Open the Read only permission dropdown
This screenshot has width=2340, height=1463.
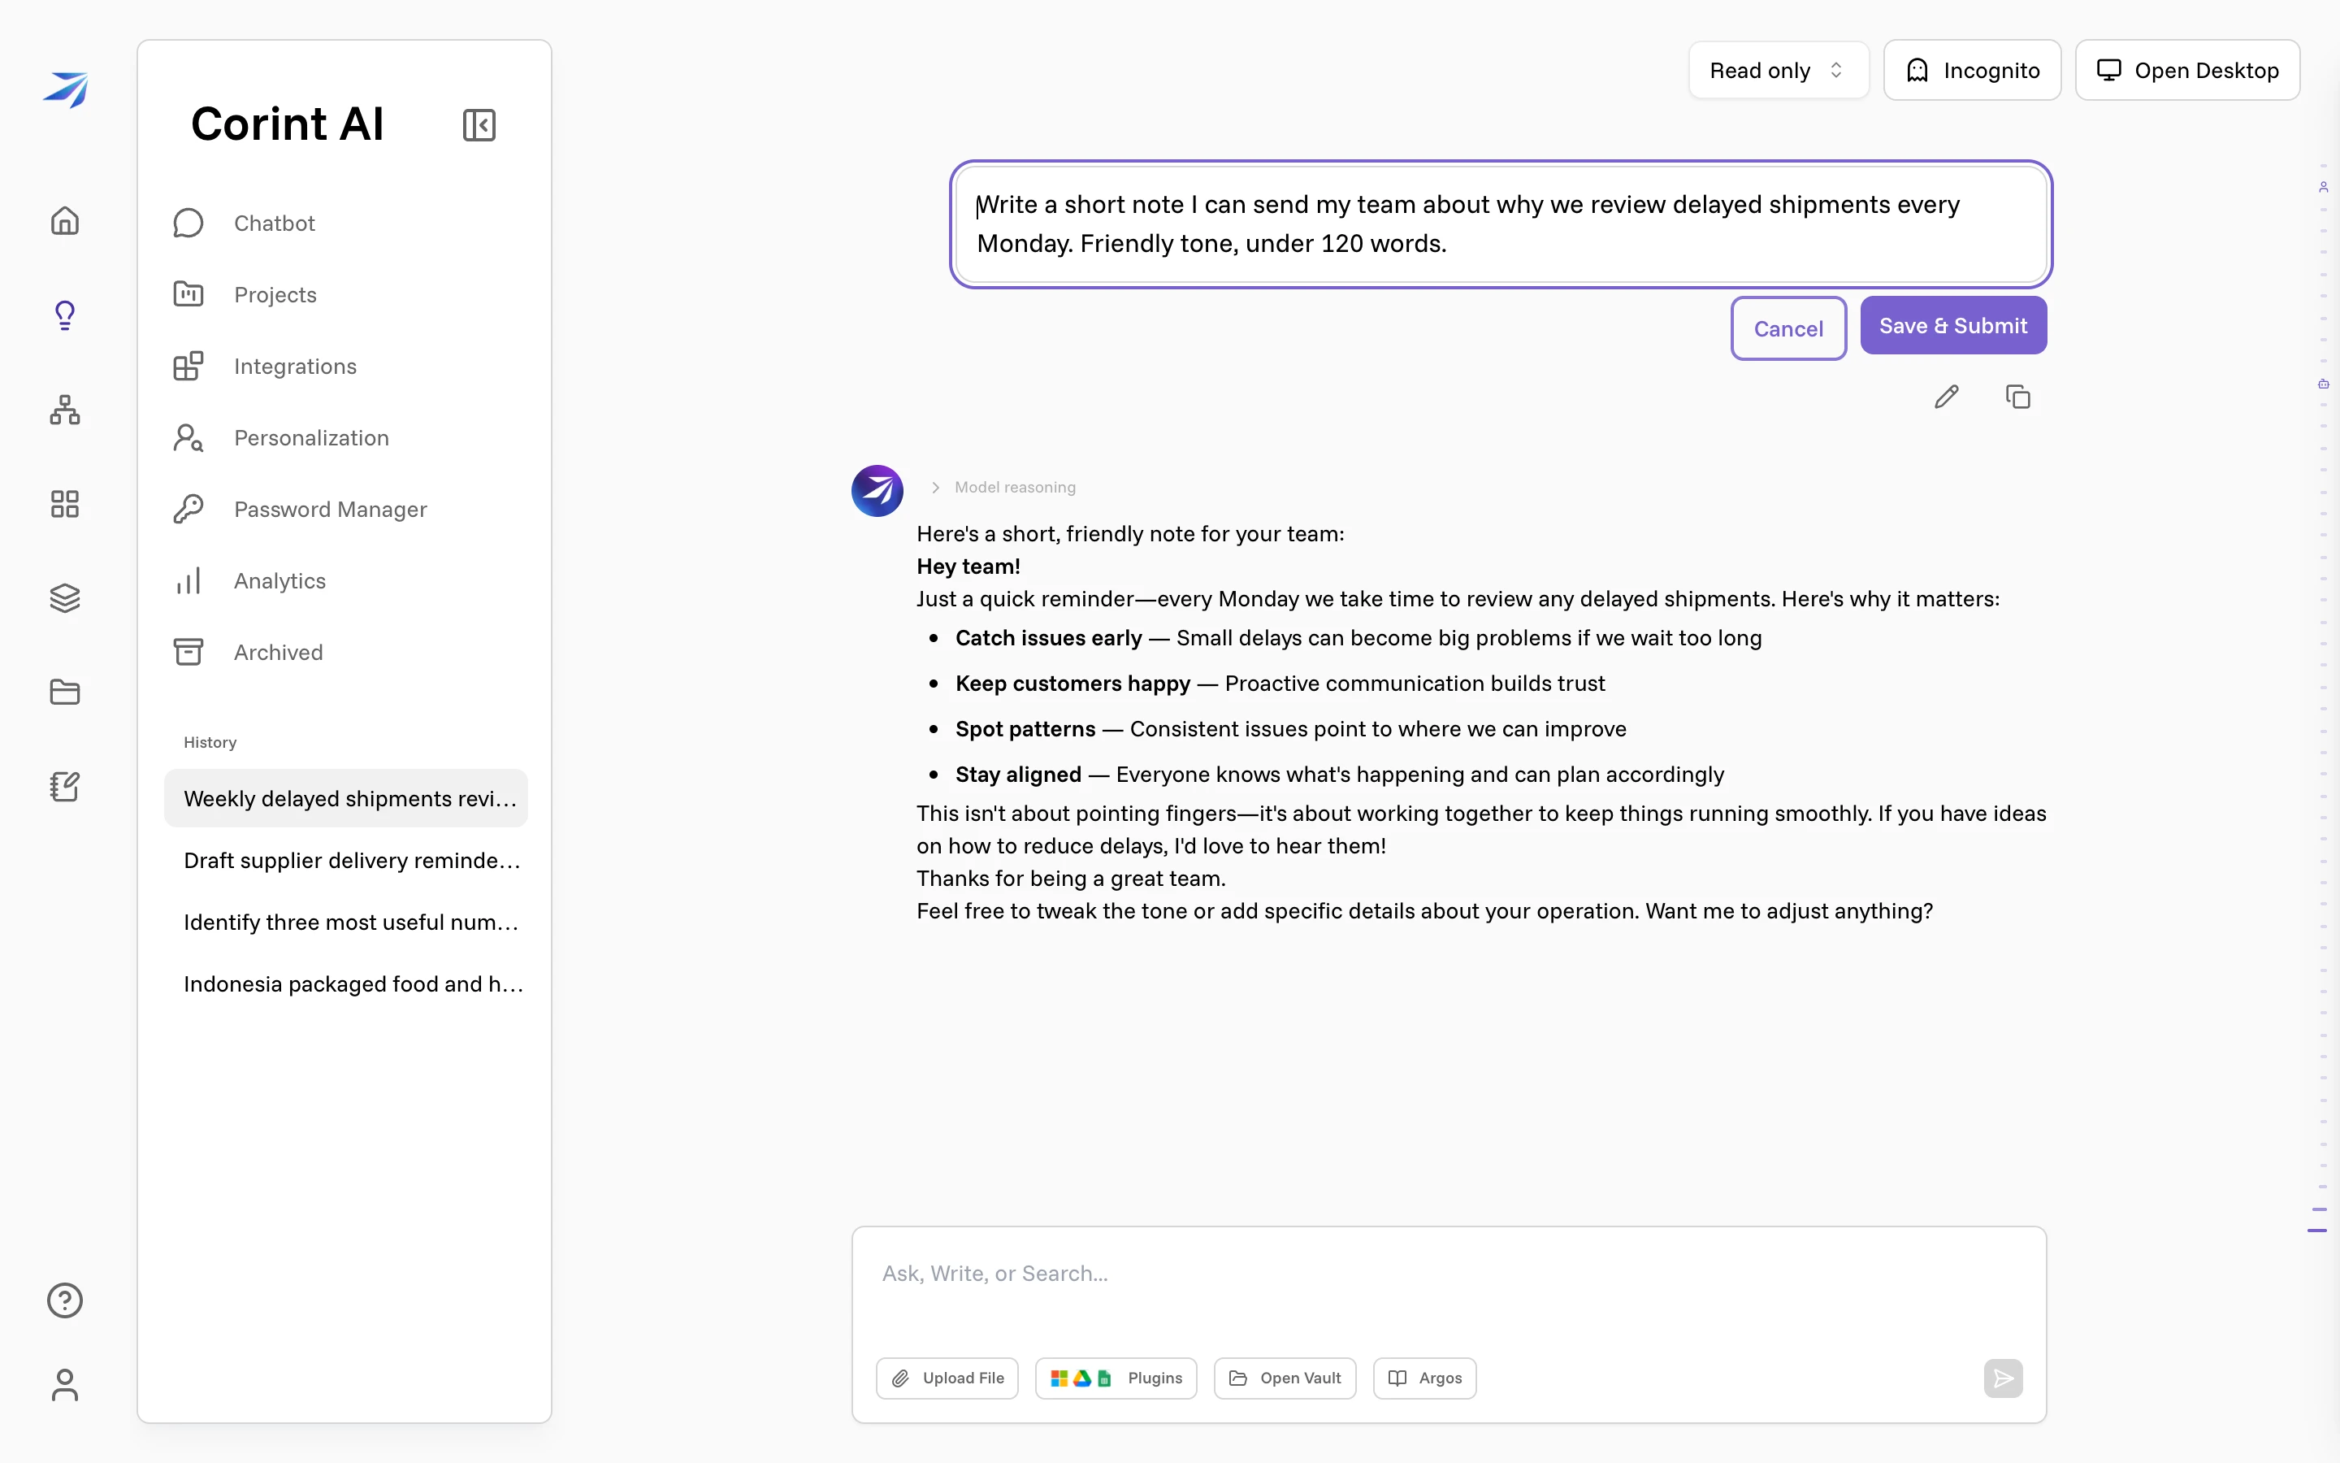(1779, 70)
